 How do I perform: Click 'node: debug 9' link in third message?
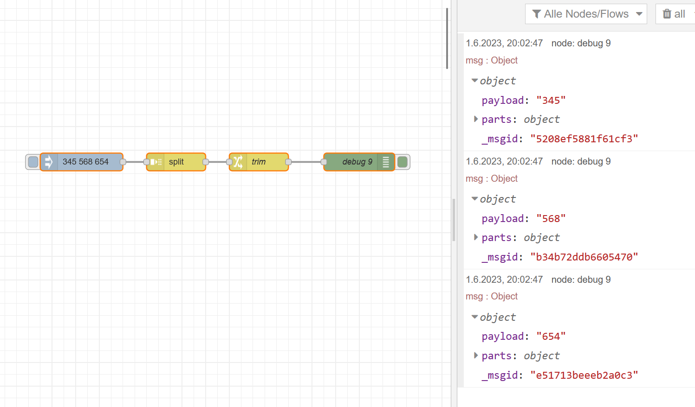581,280
